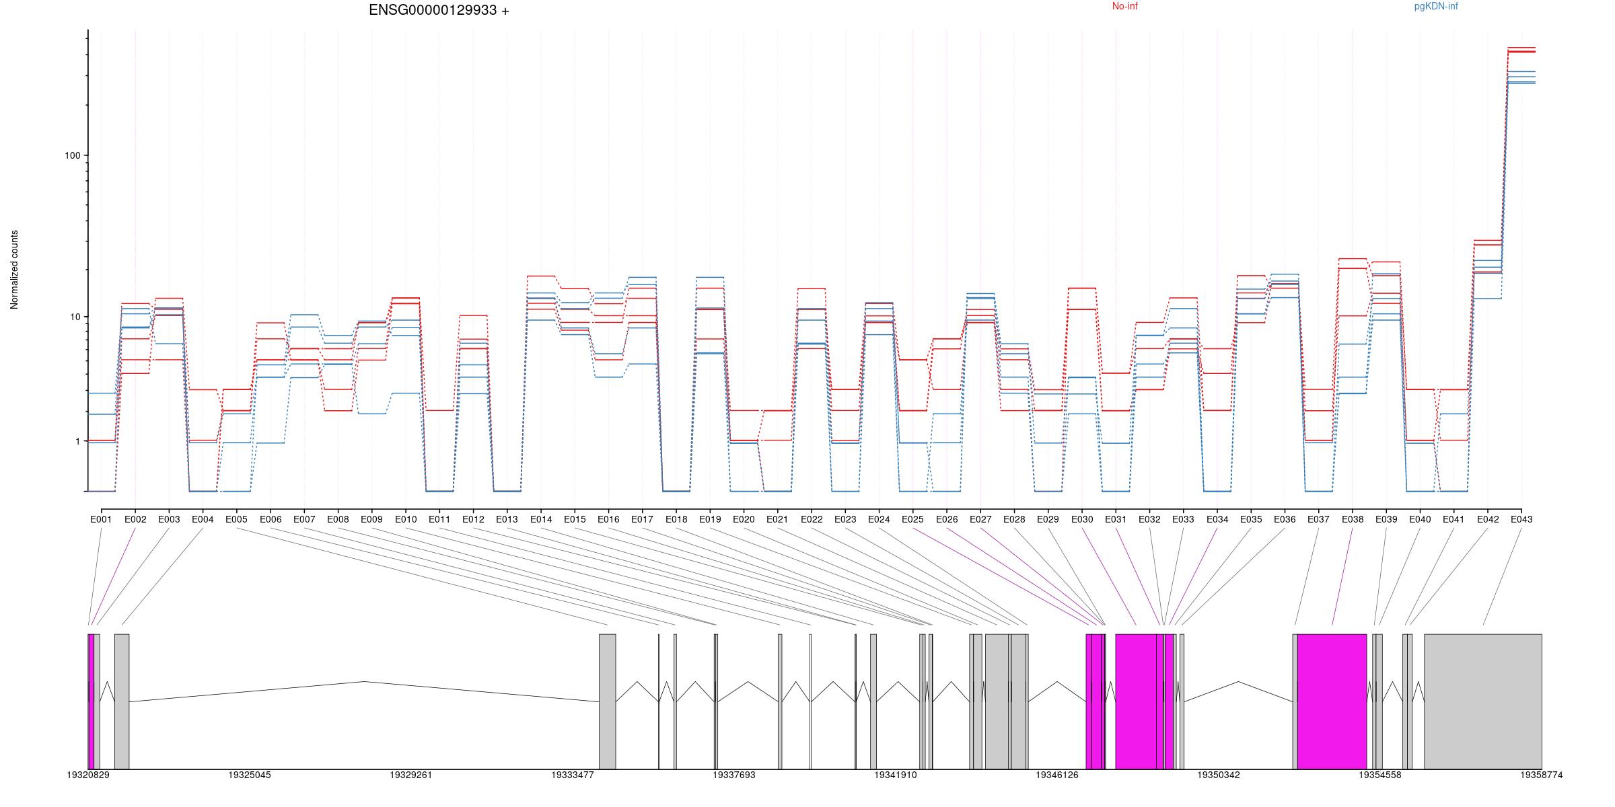The width and height of the screenshot is (1615, 807).
Task: Click the small magenta first exon
Action: click(x=91, y=701)
